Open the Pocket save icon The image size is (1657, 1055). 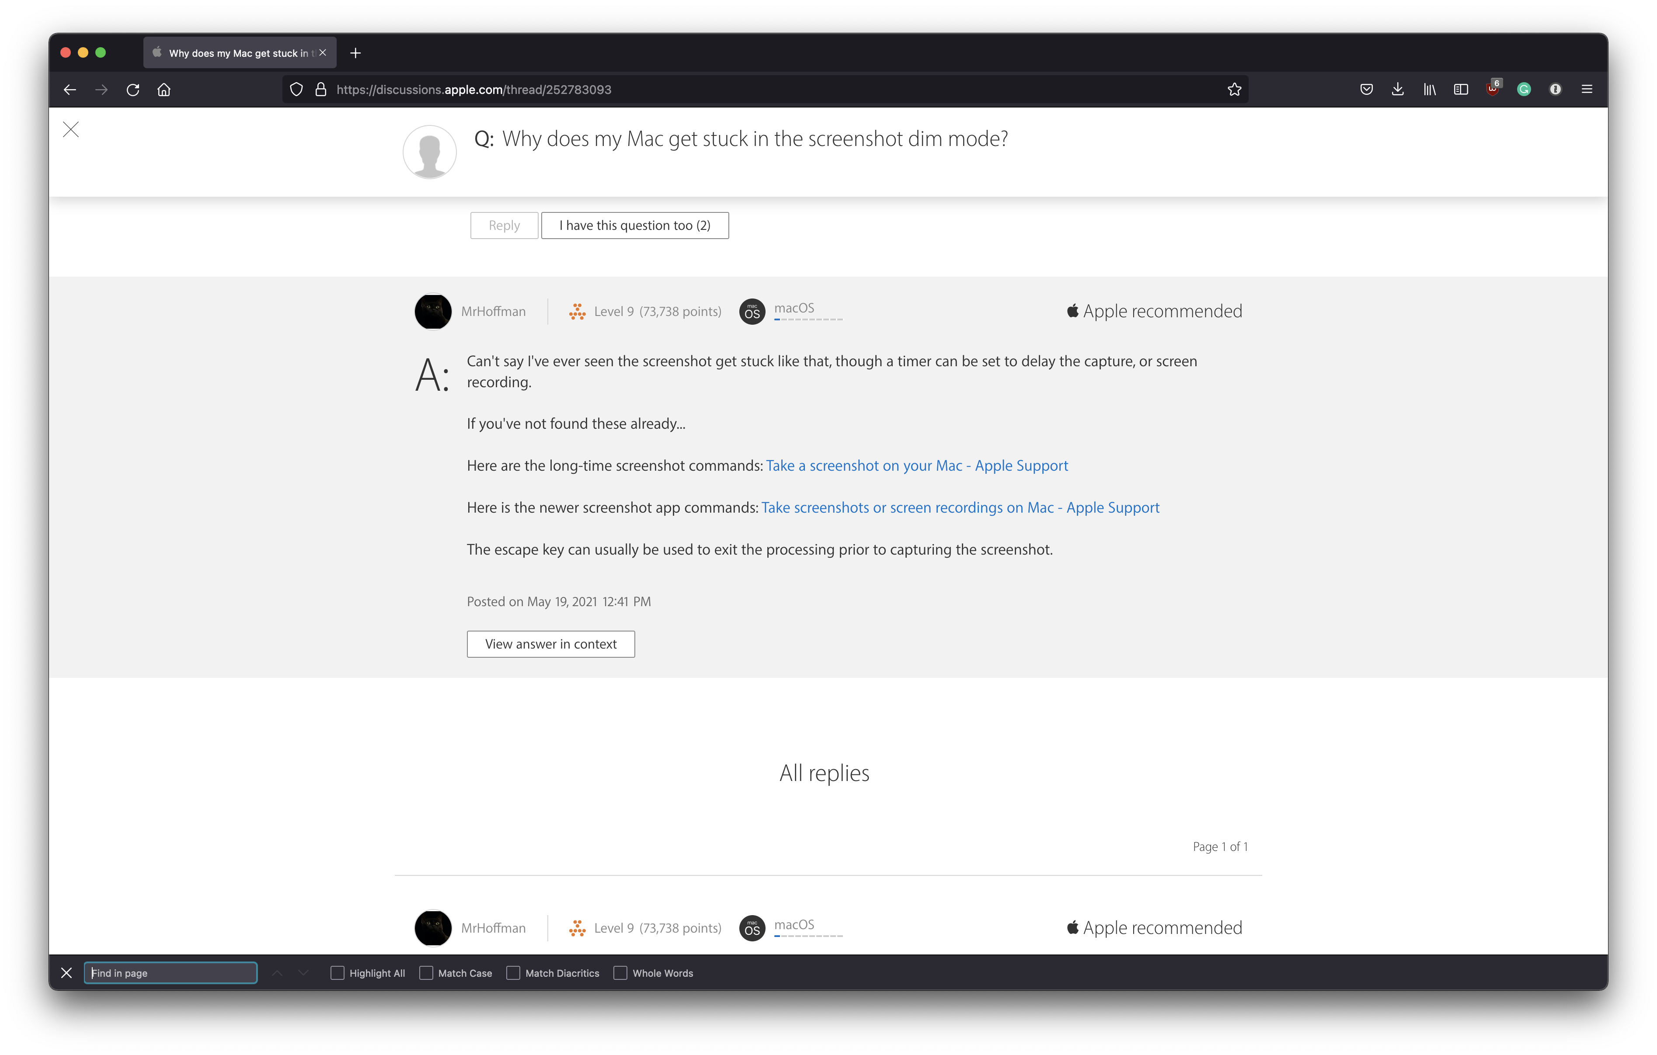pyautogui.click(x=1367, y=90)
